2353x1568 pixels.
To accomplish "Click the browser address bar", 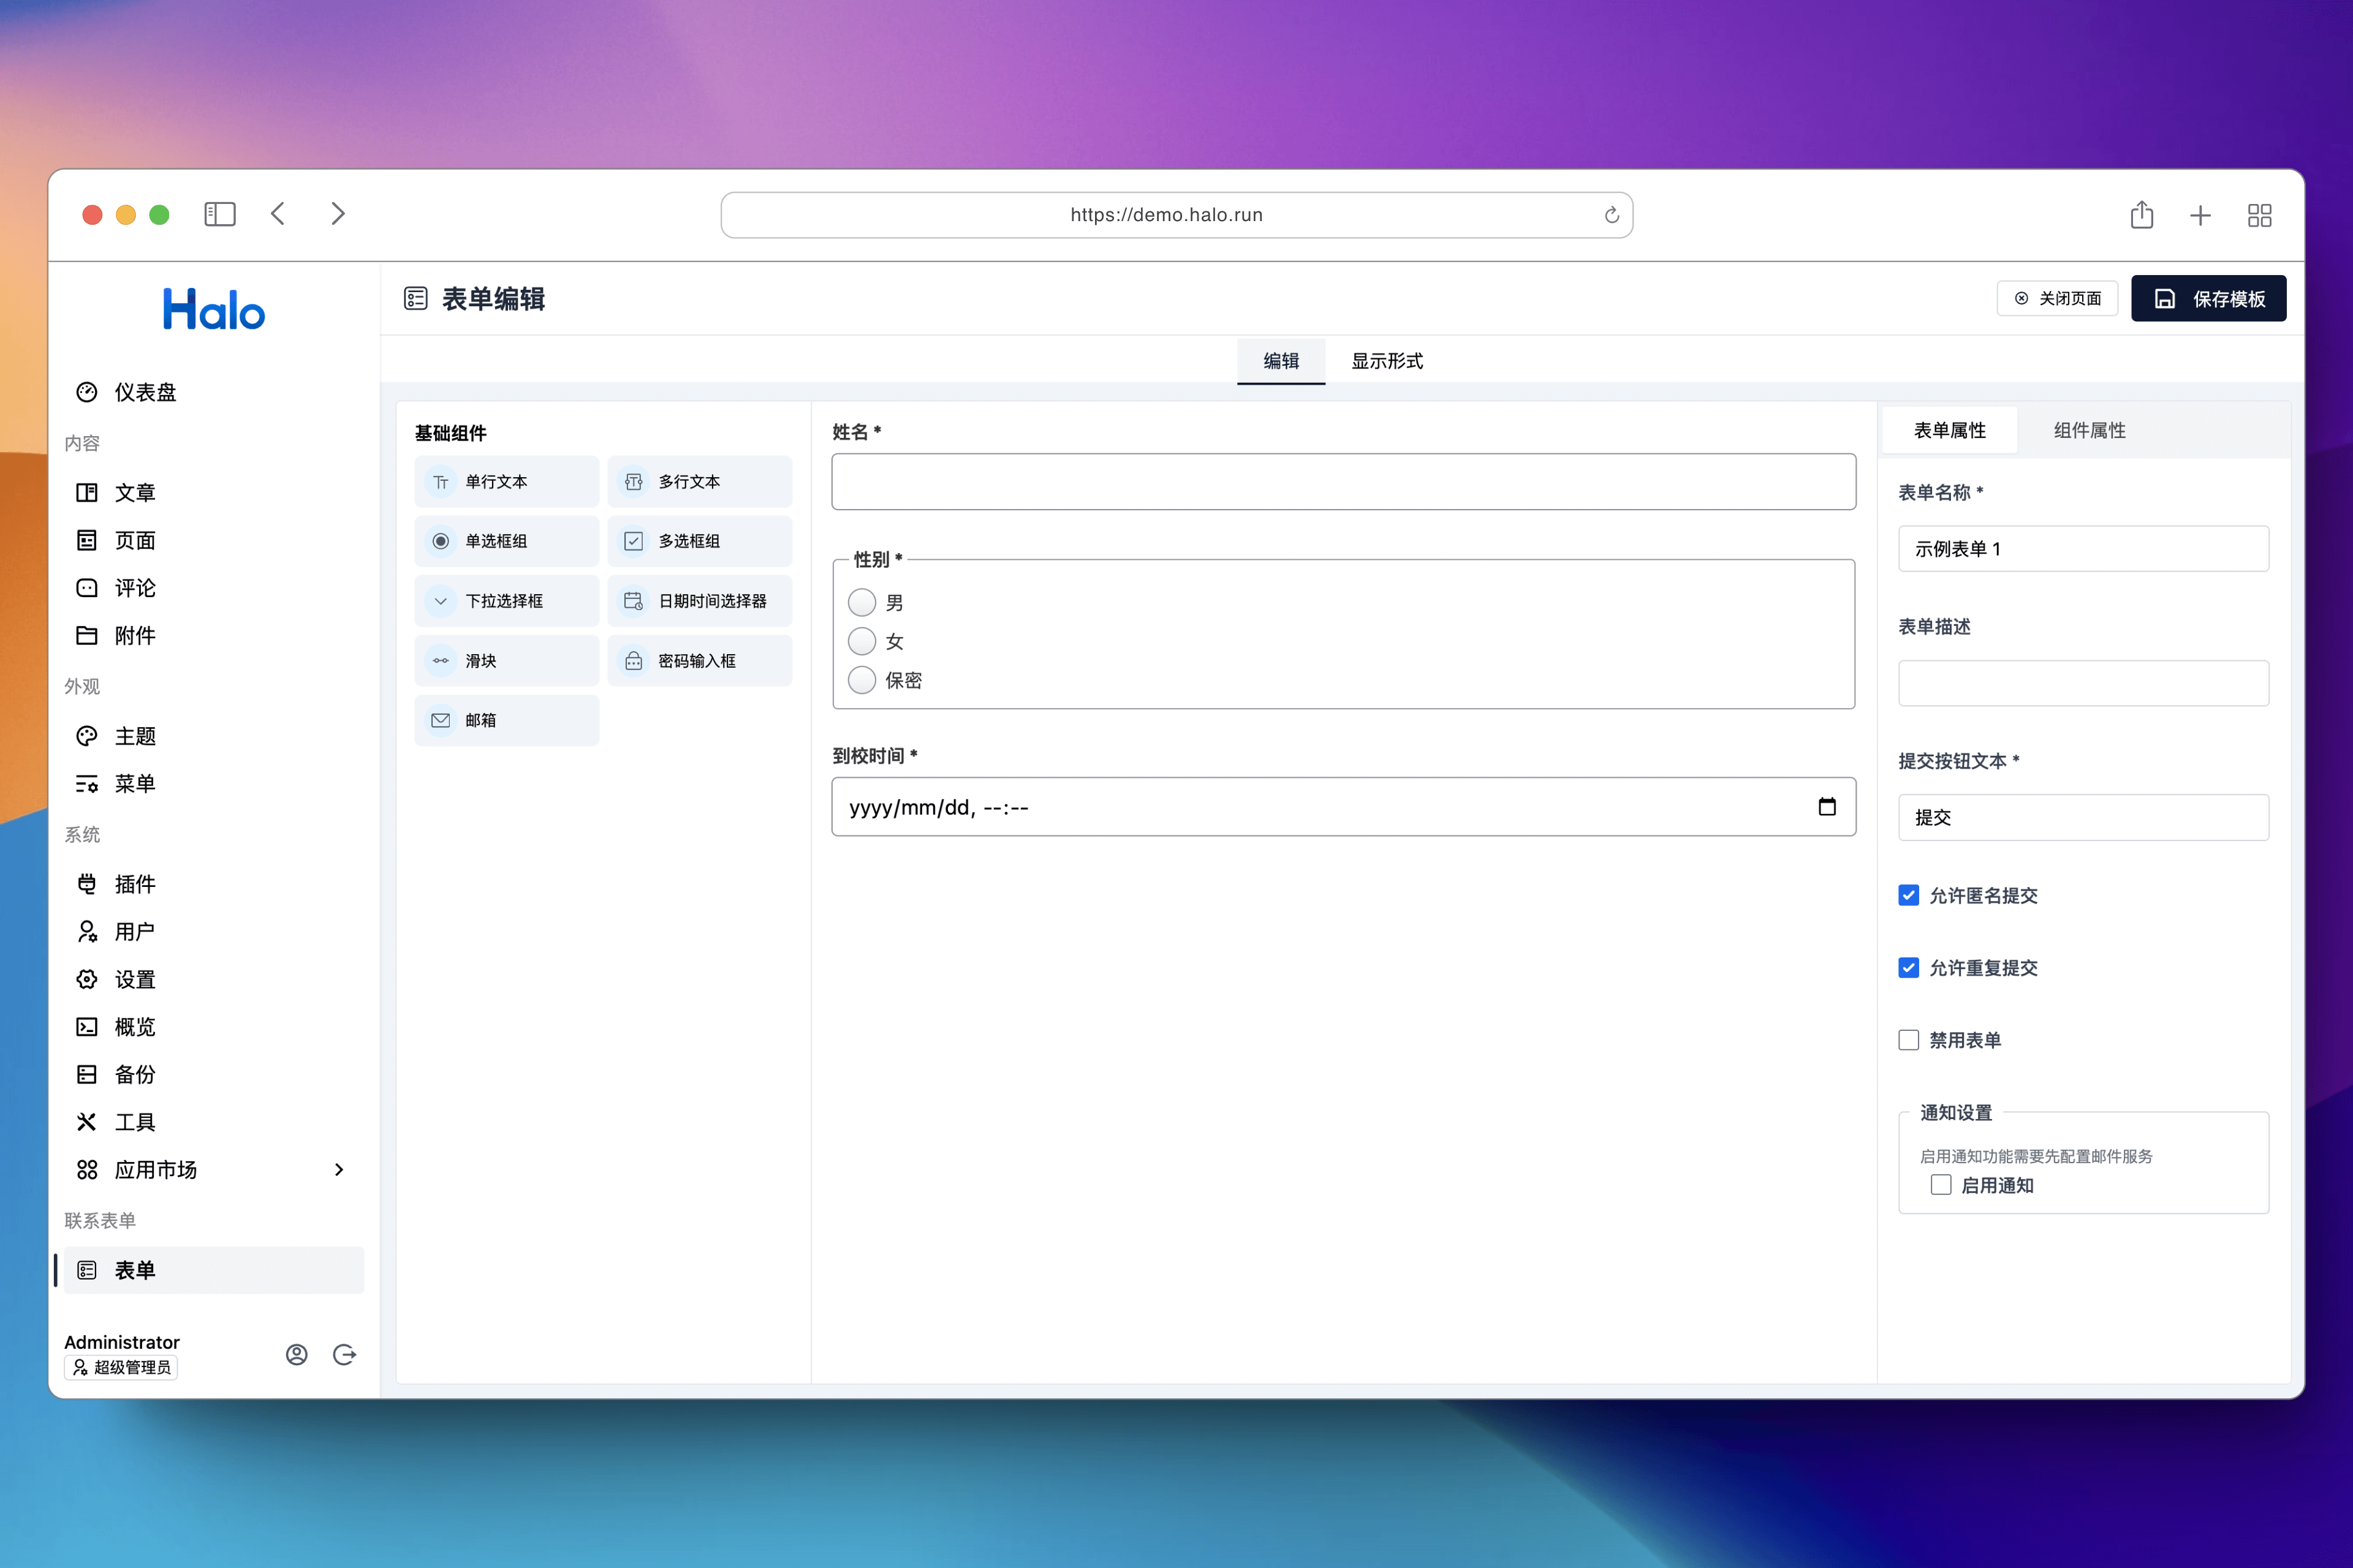I will [1176, 215].
